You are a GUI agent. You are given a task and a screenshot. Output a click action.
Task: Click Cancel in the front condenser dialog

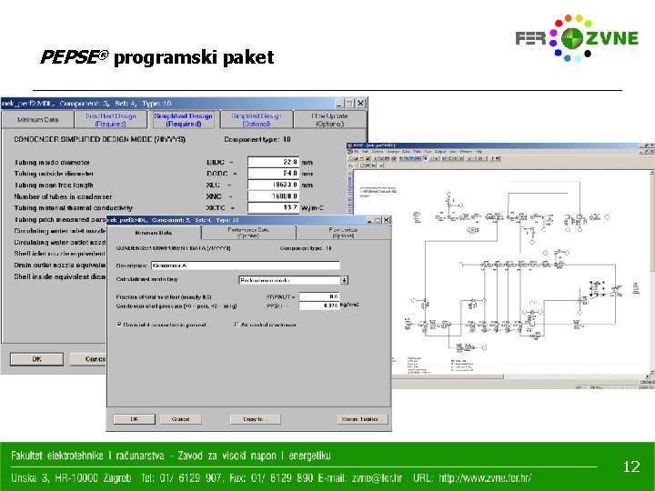pyautogui.click(x=180, y=419)
